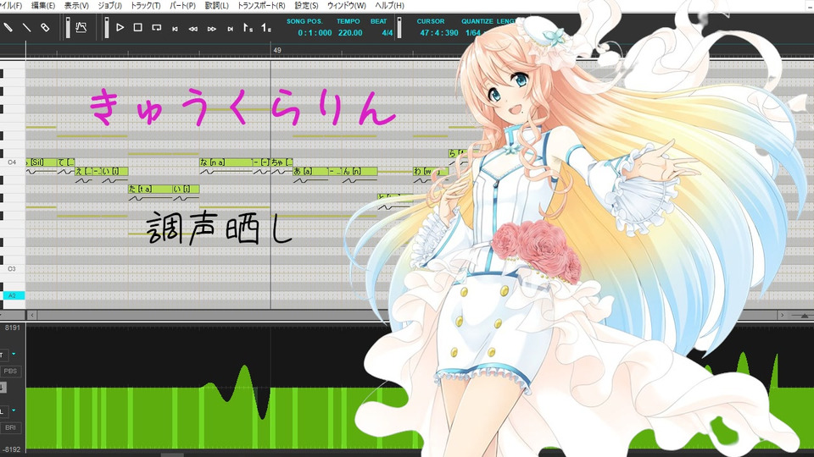Start playback with the Play button
Image resolution: width=814 pixels, height=457 pixels.
pos(120,27)
